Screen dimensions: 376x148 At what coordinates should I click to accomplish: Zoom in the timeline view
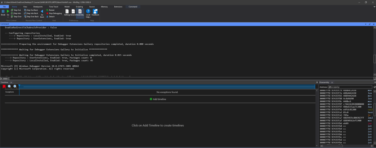point(15,86)
